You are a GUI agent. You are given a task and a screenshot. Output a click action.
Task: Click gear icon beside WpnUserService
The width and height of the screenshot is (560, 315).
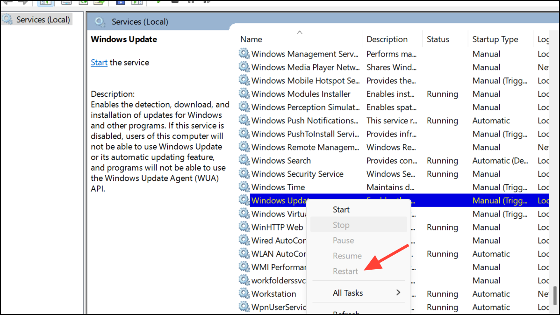tap(244, 307)
